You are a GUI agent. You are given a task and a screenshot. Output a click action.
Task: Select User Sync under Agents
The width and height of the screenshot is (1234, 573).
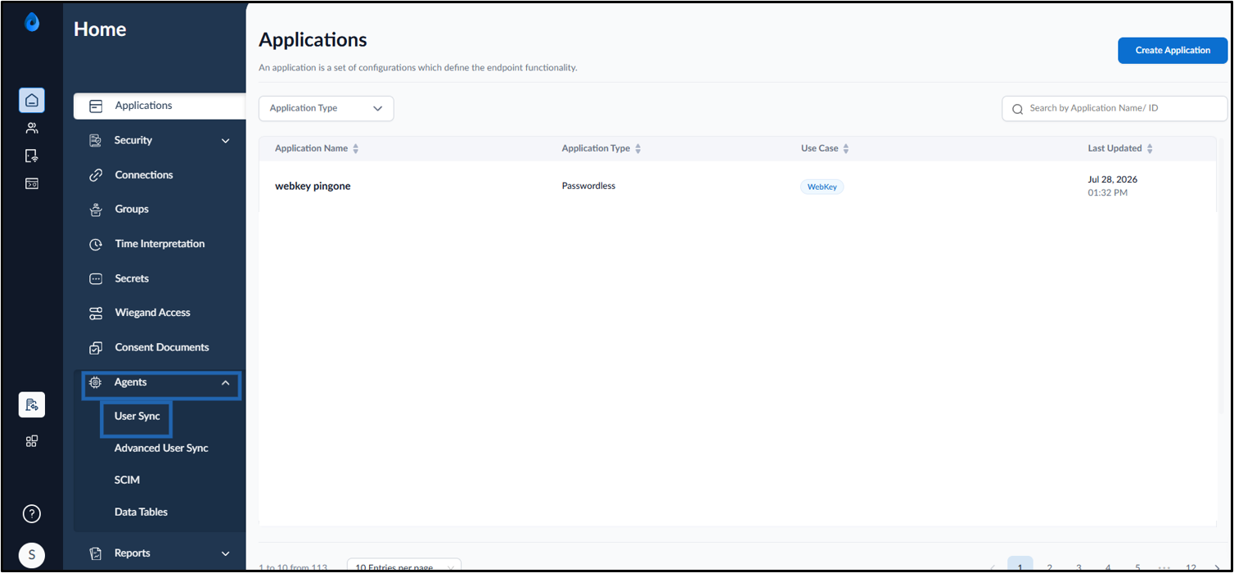click(137, 417)
